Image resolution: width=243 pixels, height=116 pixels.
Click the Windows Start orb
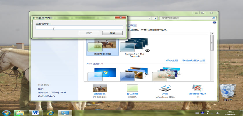point(6,113)
